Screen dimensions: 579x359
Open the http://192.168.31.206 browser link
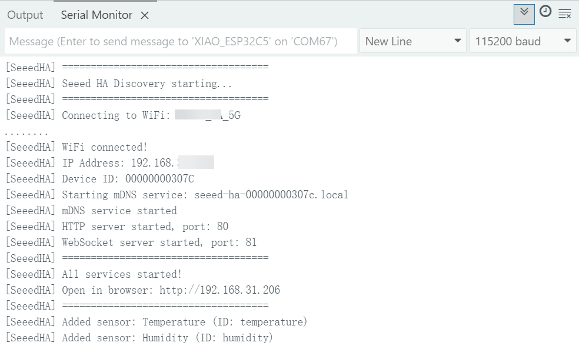coord(219,290)
